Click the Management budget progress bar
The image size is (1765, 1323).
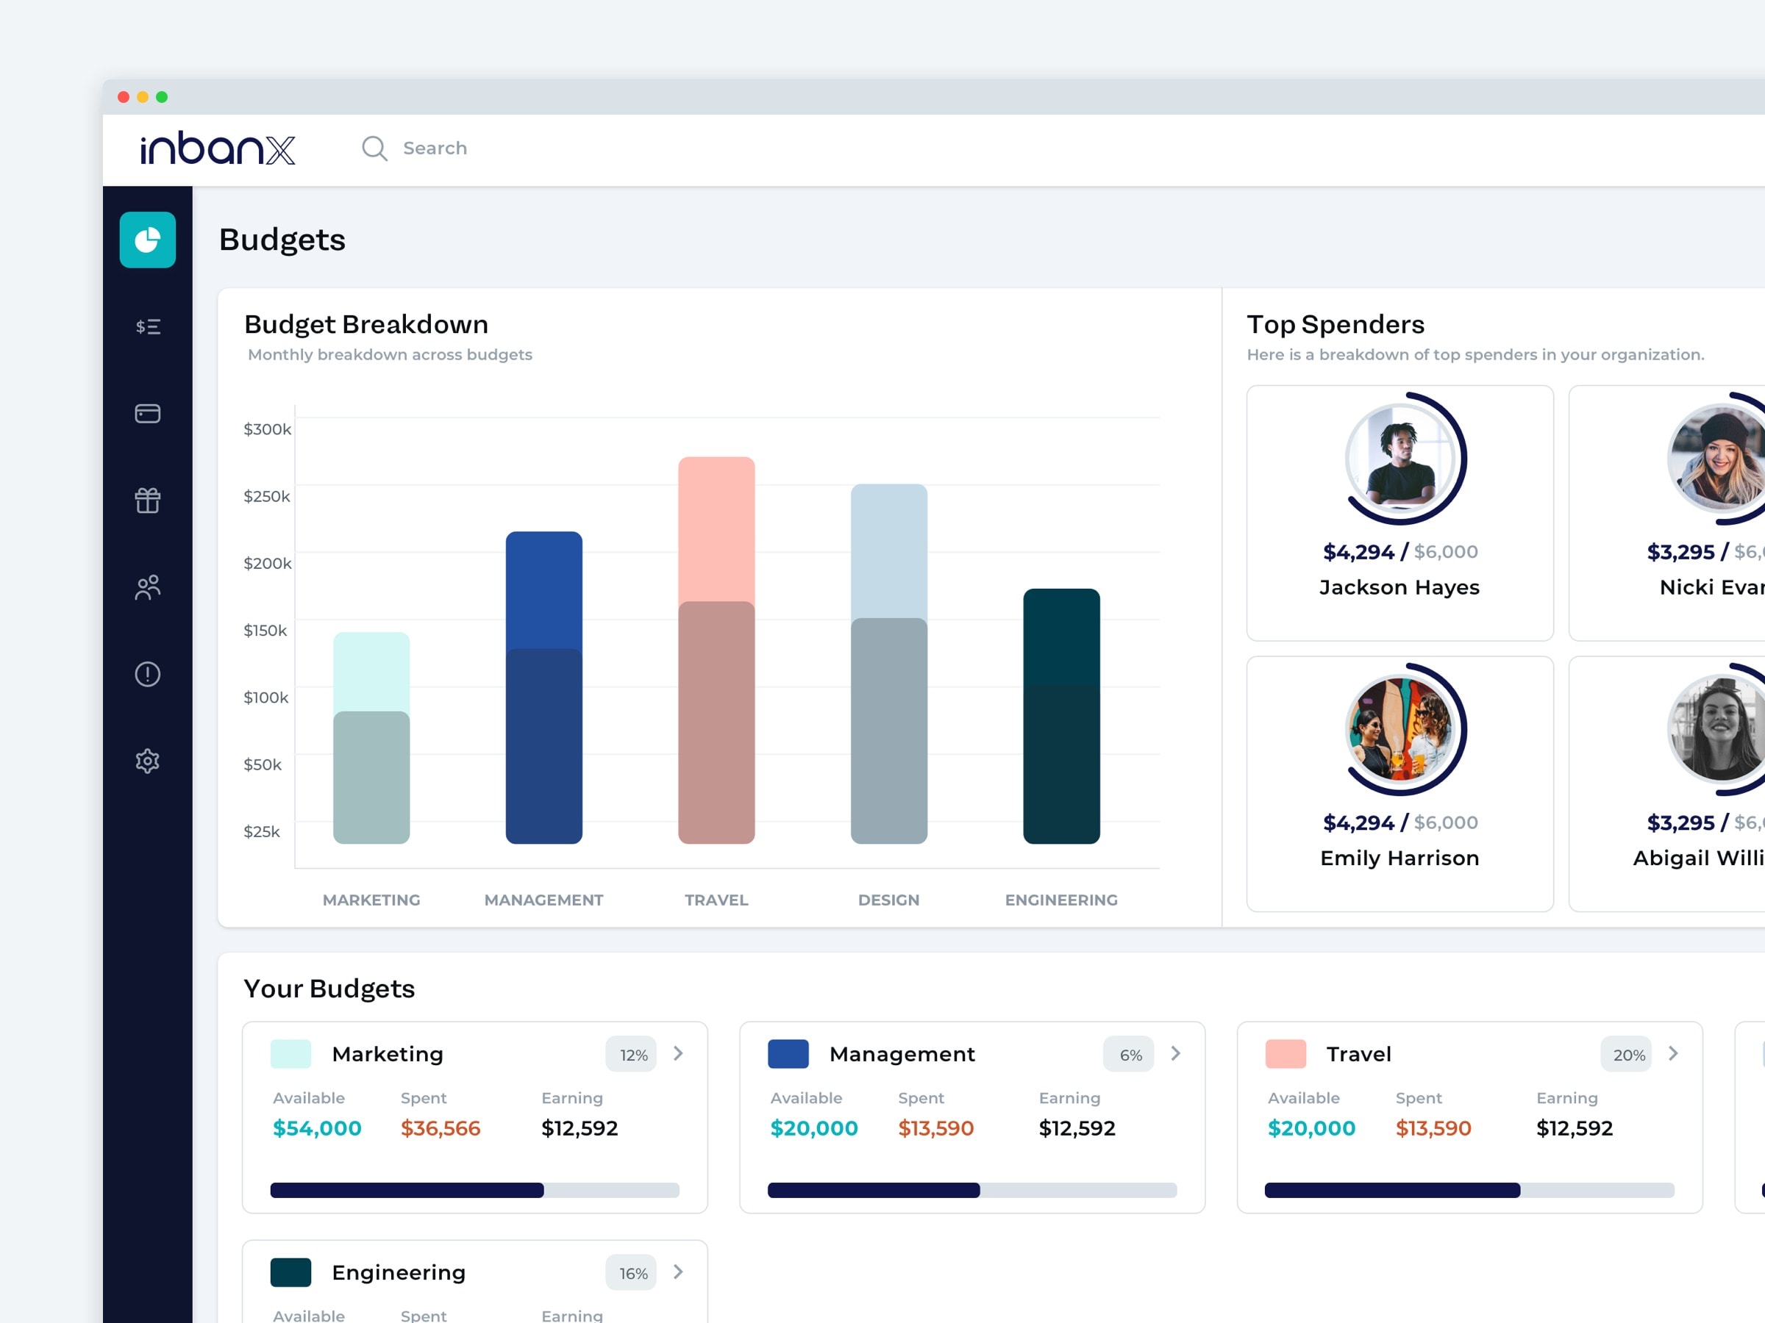[x=973, y=1191]
